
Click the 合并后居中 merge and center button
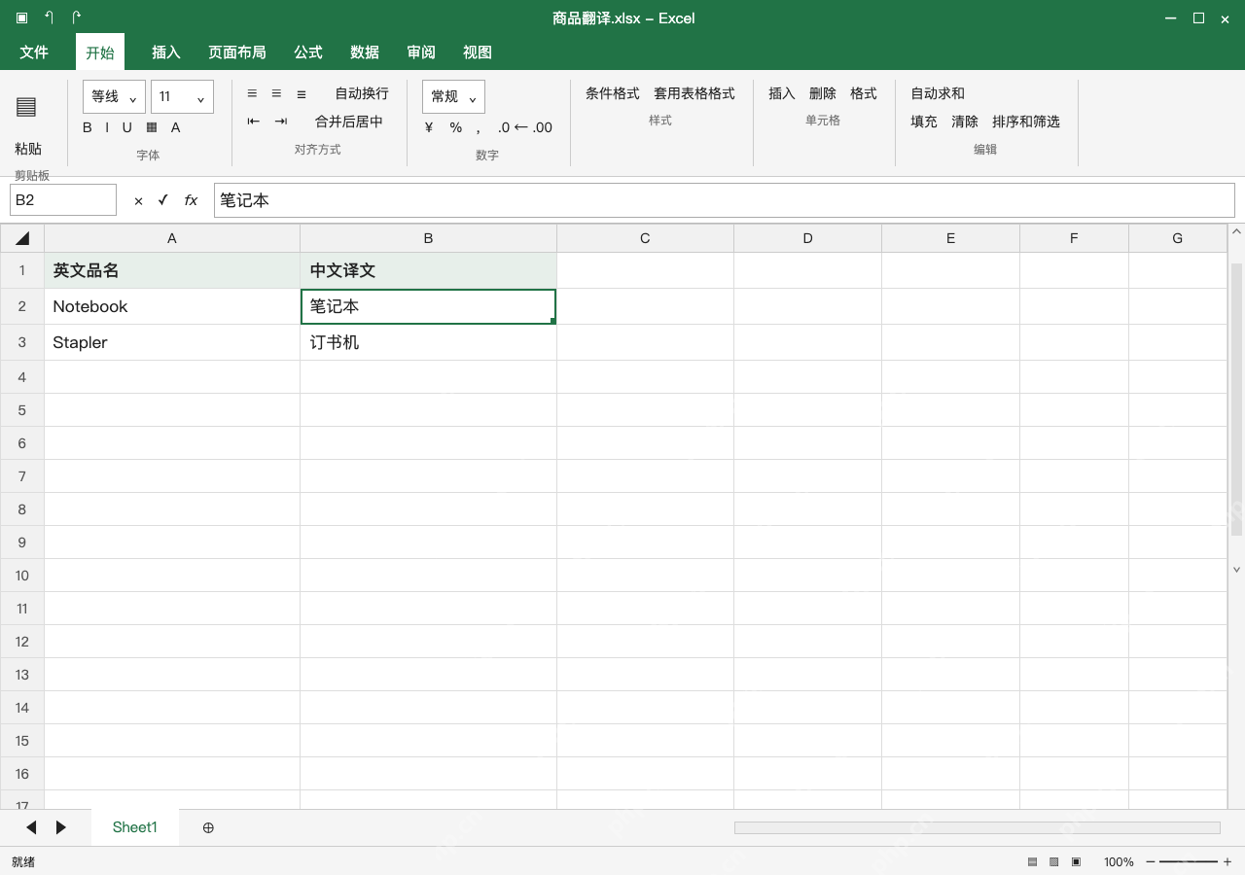pos(349,122)
